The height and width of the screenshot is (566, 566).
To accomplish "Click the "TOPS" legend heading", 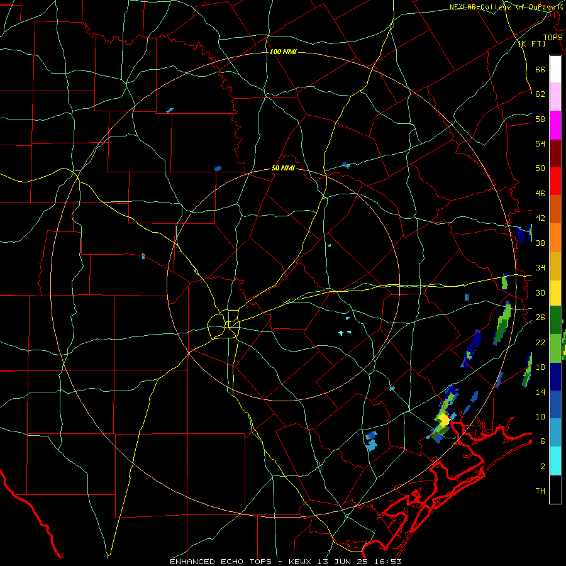I will (553, 37).
